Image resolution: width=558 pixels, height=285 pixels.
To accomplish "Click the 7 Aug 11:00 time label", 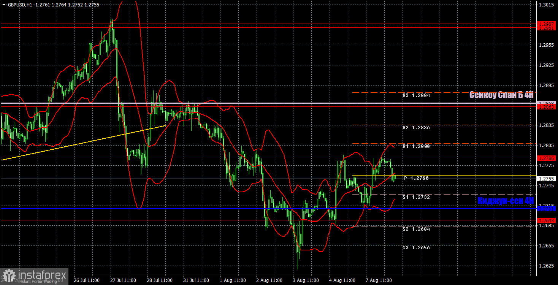I will tap(379, 280).
